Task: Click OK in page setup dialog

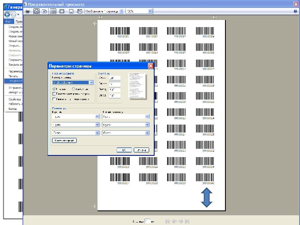Action: 124,150
